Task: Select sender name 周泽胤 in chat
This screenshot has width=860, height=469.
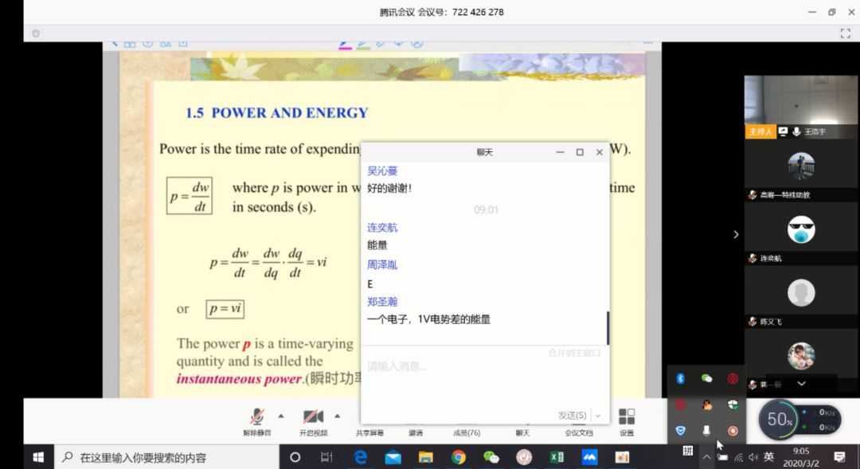Action: pyautogui.click(x=382, y=265)
